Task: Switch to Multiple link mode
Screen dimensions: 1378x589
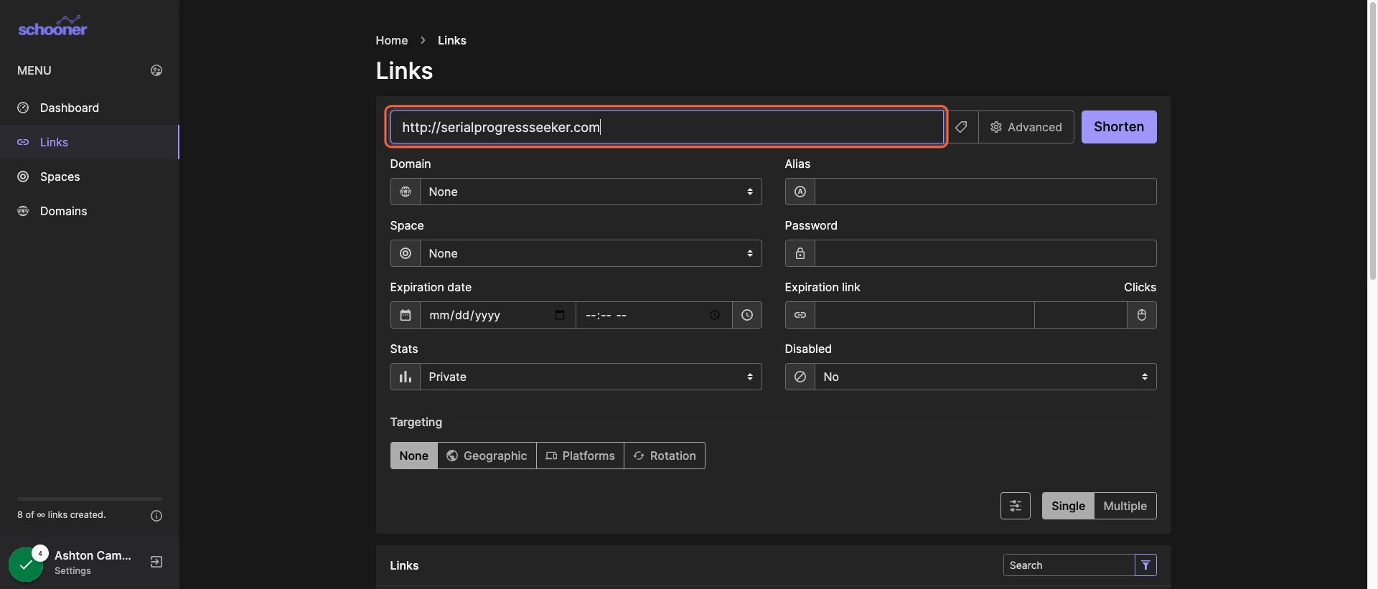Action: (x=1125, y=506)
